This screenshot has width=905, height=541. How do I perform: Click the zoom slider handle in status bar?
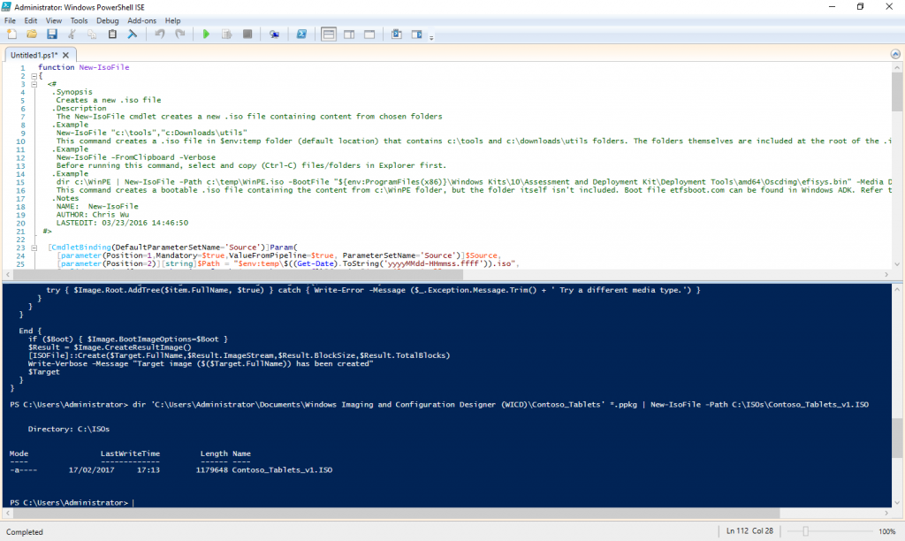(806, 531)
